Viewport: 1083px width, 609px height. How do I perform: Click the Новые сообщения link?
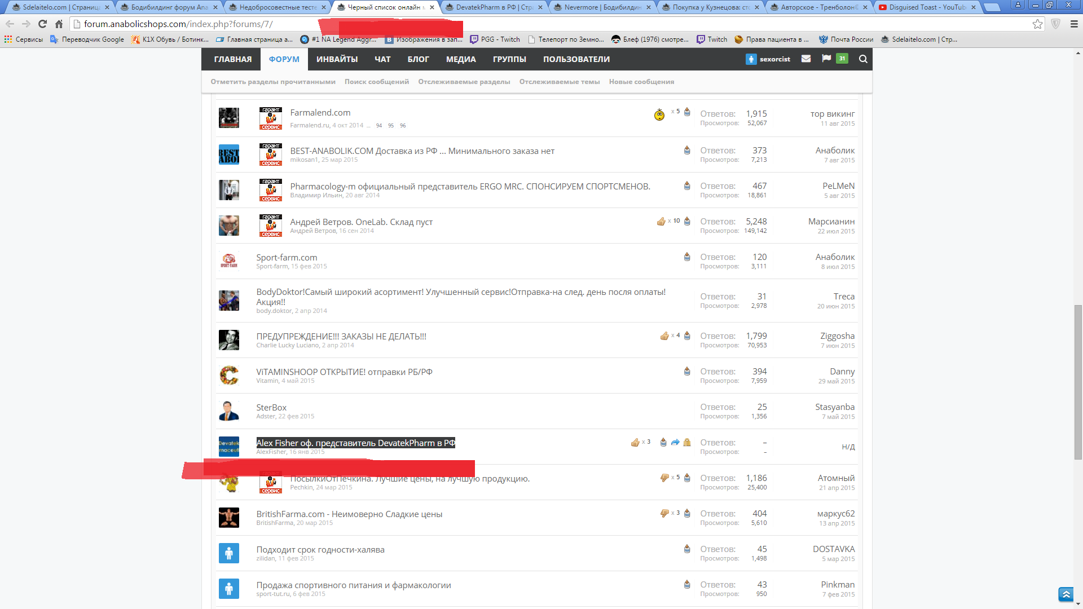pos(641,82)
